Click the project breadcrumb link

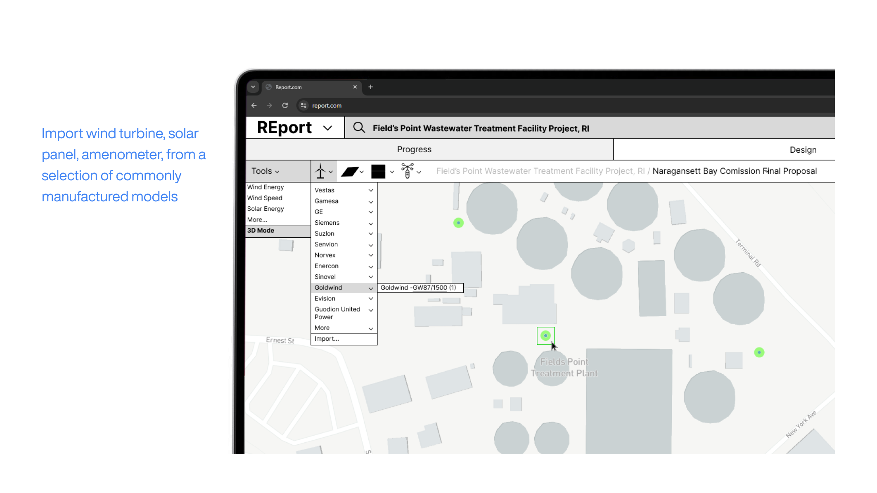540,171
